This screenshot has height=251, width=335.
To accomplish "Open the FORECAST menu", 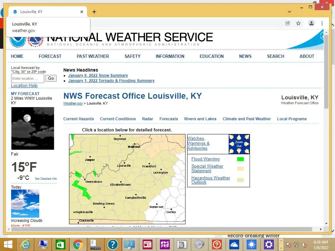I will pos(50,56).
